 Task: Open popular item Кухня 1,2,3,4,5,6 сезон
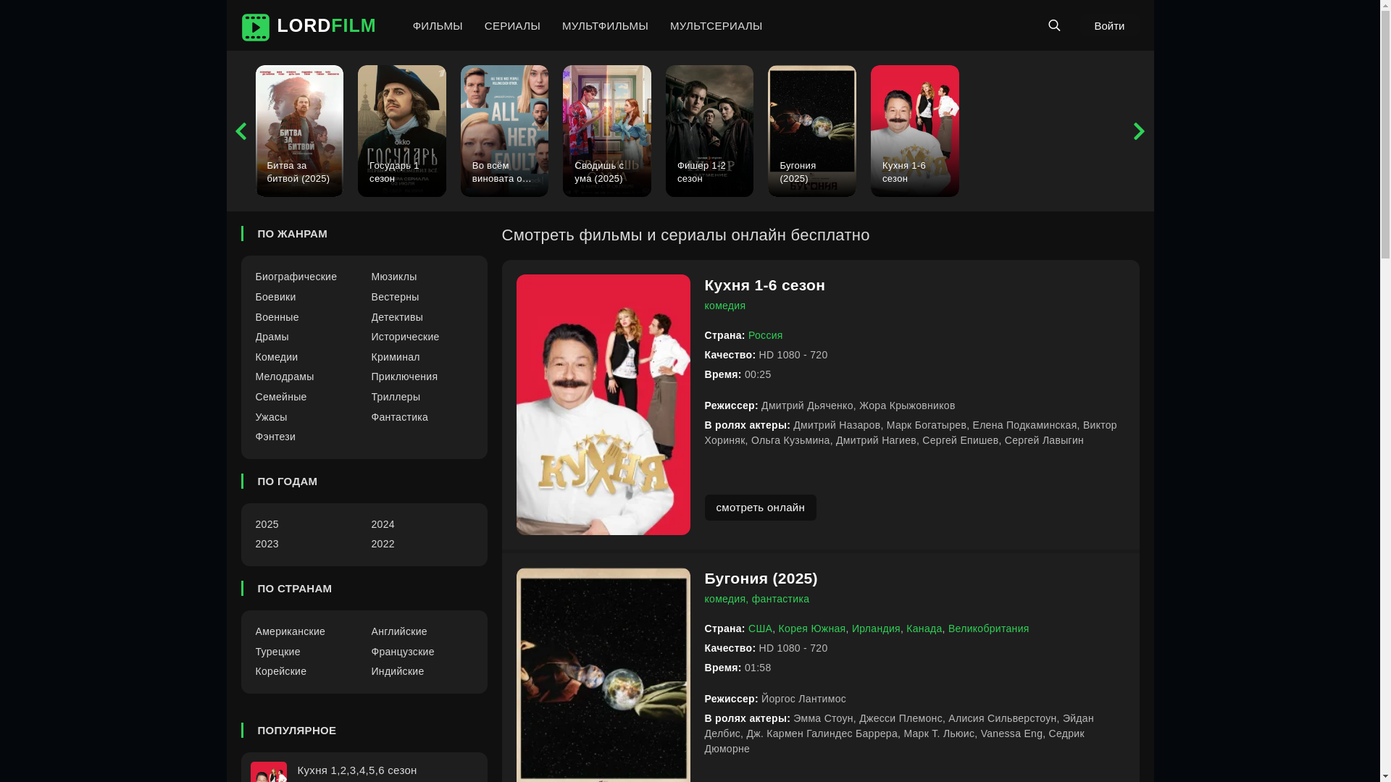coord(357,770)
